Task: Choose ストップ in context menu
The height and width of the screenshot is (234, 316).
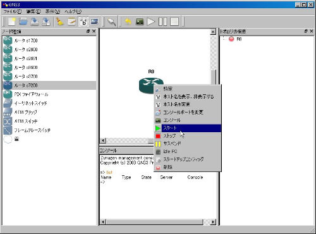Action: point(188,136)
